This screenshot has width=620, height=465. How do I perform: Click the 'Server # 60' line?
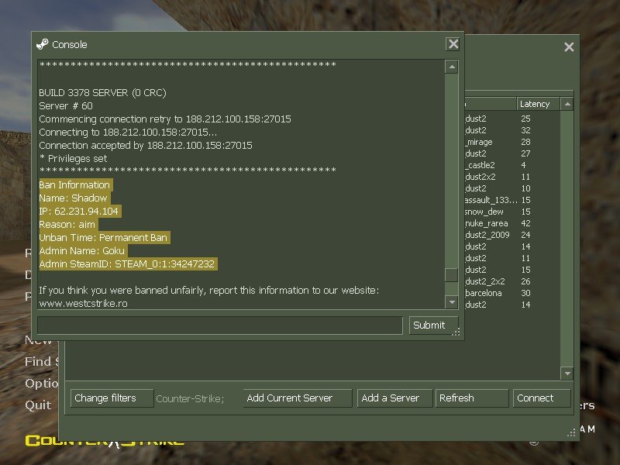[x=66, y=106]
